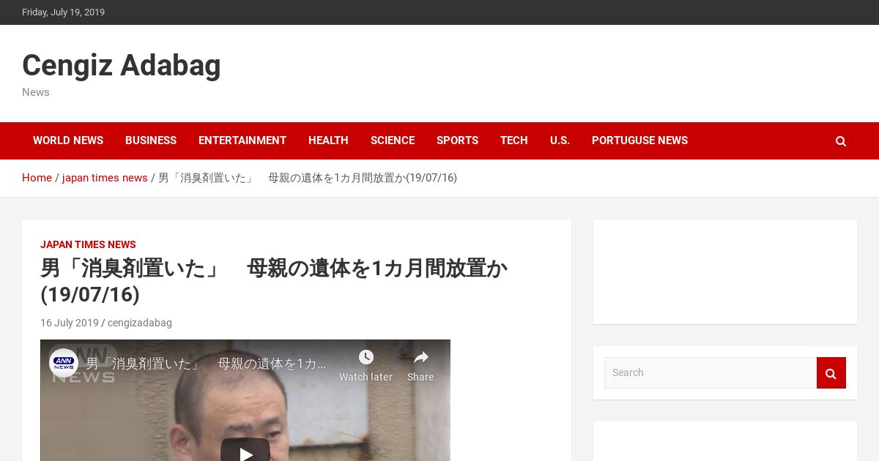Image resolution: width=879 pixels, height=461 pixels.
Task: Click the ANN News channel logo
Action: [x=64, y=363]
